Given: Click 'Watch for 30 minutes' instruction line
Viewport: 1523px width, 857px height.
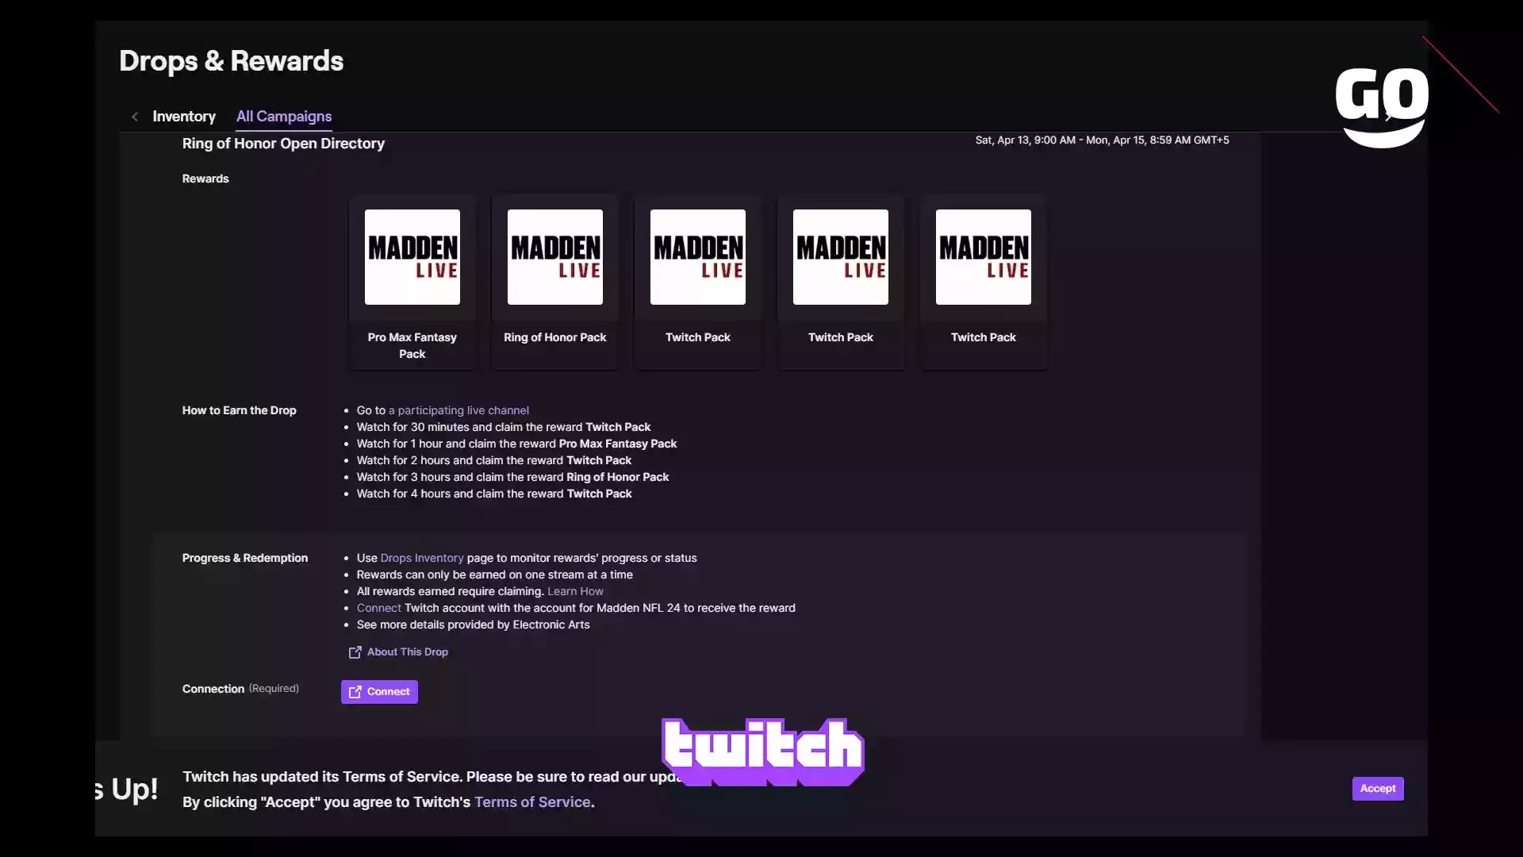Looking at the screenshot, I should (504, 427).
